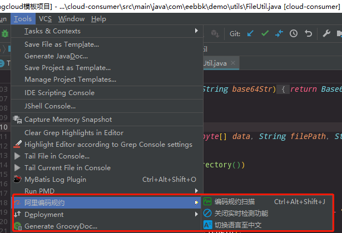Expand Tasks & Contexts submenu arrow
Viewport: 342px width, 233px height.
pyautogui.click(x=196, y=31)
